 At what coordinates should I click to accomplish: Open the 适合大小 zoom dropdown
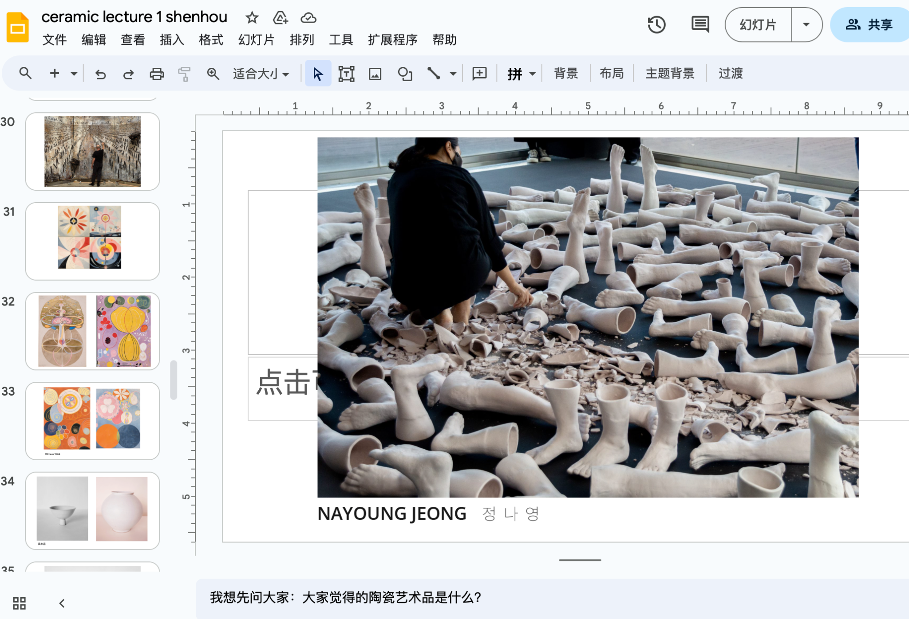[261, 74]
